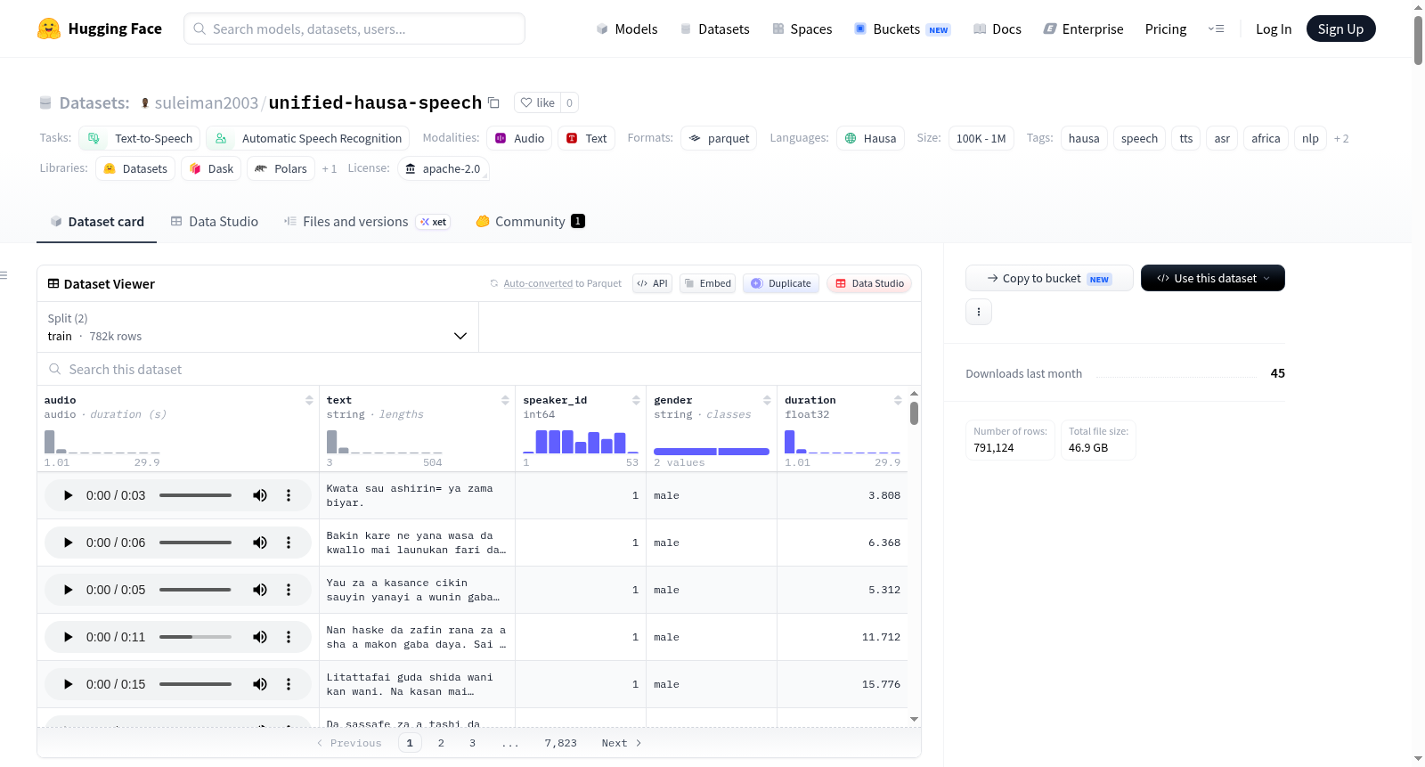
Task: Filter by the Text-to-Speech task tag
Action: [140, 138]
